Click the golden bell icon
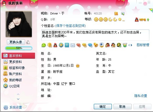This screenshot has width=153, height=112. [96, 45]
